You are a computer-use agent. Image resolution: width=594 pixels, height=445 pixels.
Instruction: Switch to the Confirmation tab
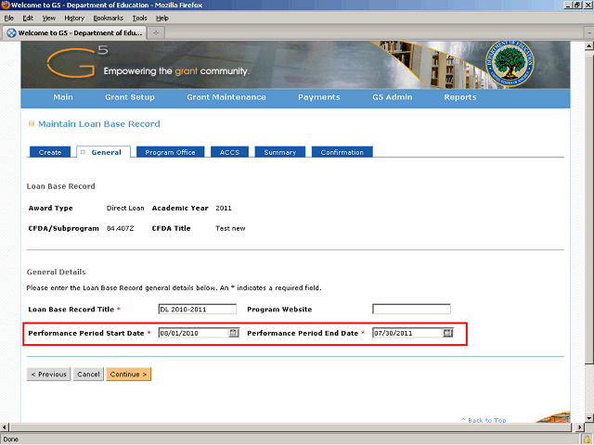[x=342, y=152]
